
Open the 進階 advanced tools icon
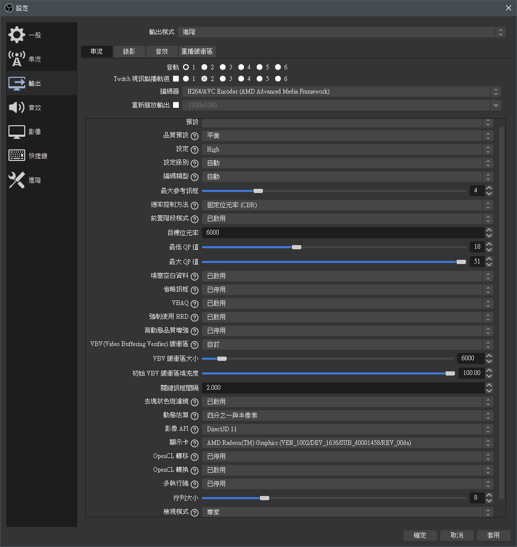(17, 180)
